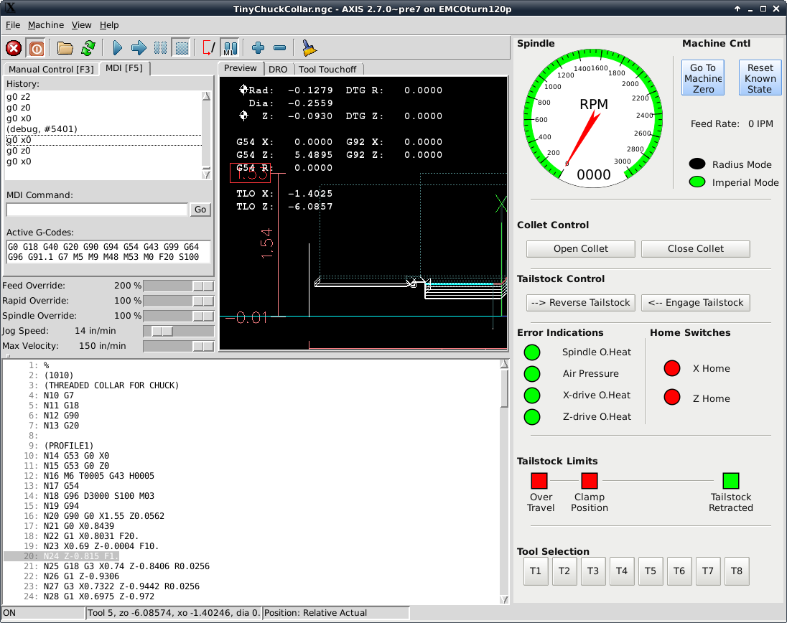Toggle the machine power icon
Viewport: 787px width, 623px height.
36,48
